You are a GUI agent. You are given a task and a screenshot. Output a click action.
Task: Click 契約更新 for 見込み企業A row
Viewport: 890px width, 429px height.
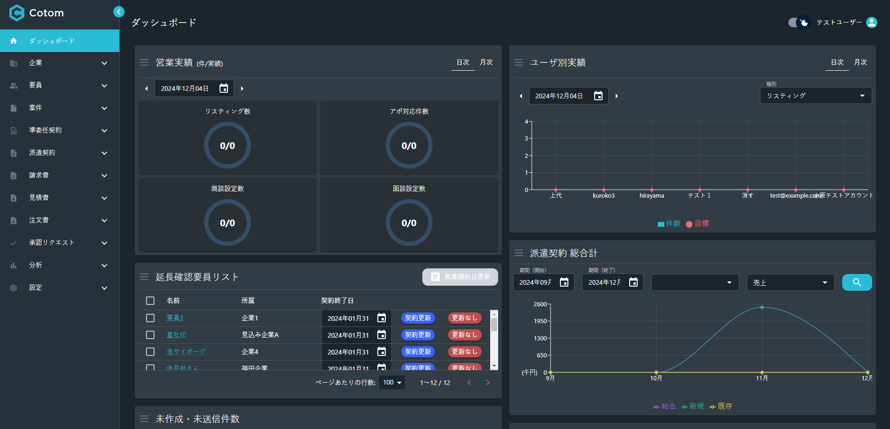418,335
